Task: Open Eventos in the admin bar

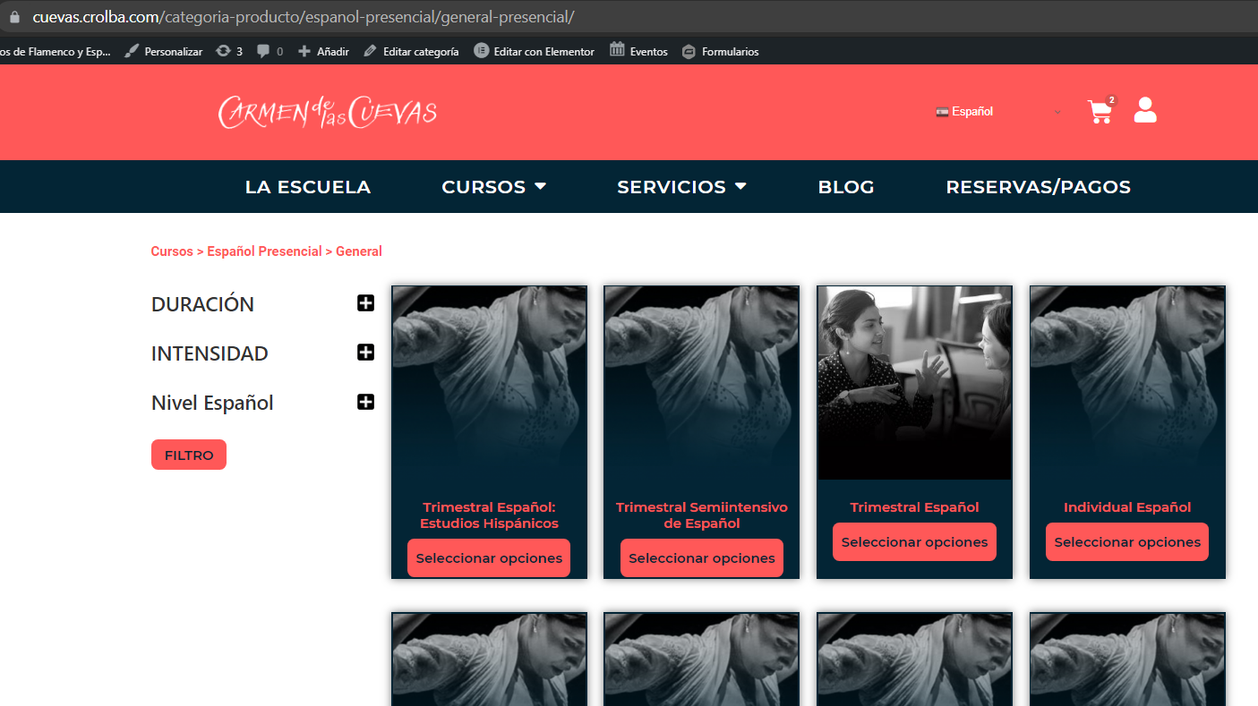Action: 638,51
